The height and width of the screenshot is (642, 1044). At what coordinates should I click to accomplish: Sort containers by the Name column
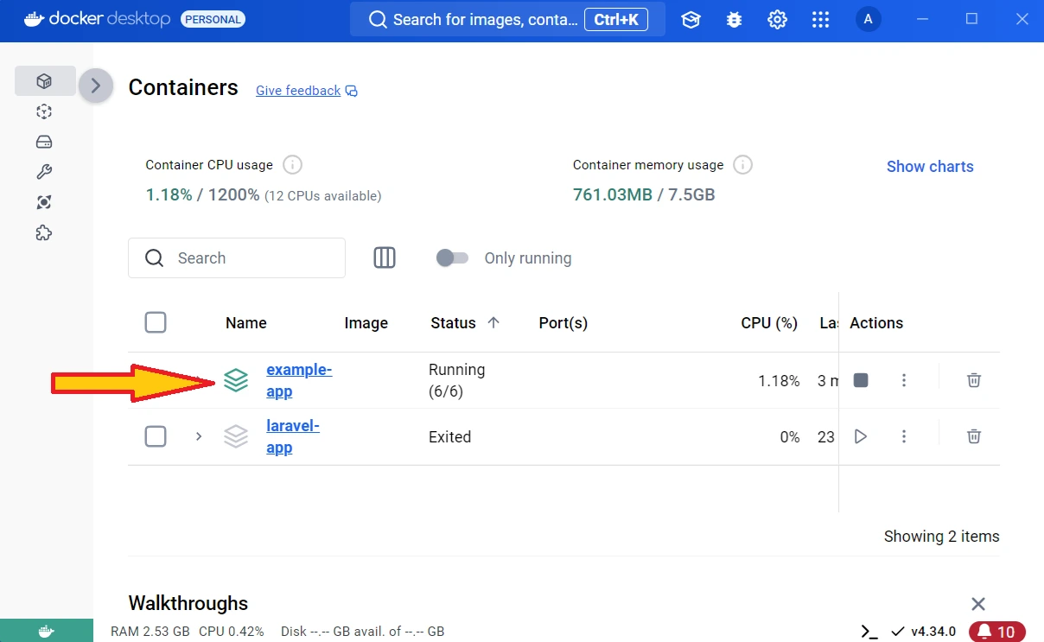[246, 323]
